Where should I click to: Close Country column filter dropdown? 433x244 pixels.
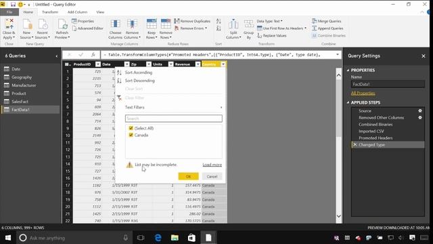223,64
